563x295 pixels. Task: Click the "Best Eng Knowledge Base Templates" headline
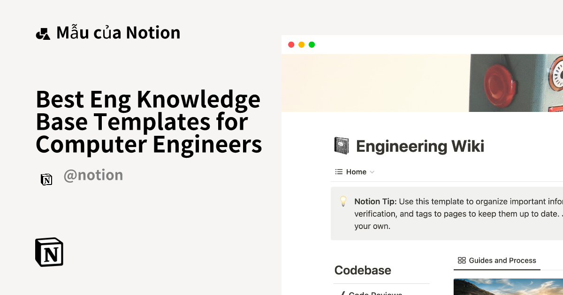(x=148, y=122)
